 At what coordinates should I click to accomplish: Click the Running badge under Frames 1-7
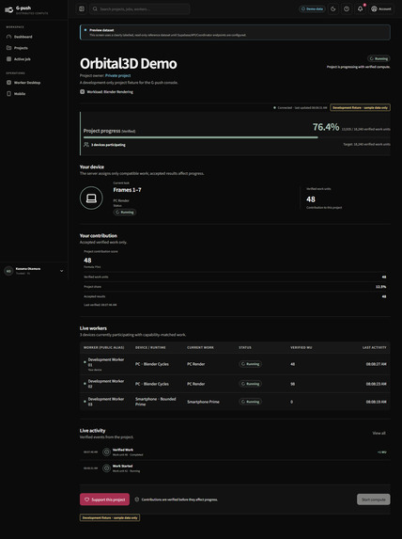125,213
